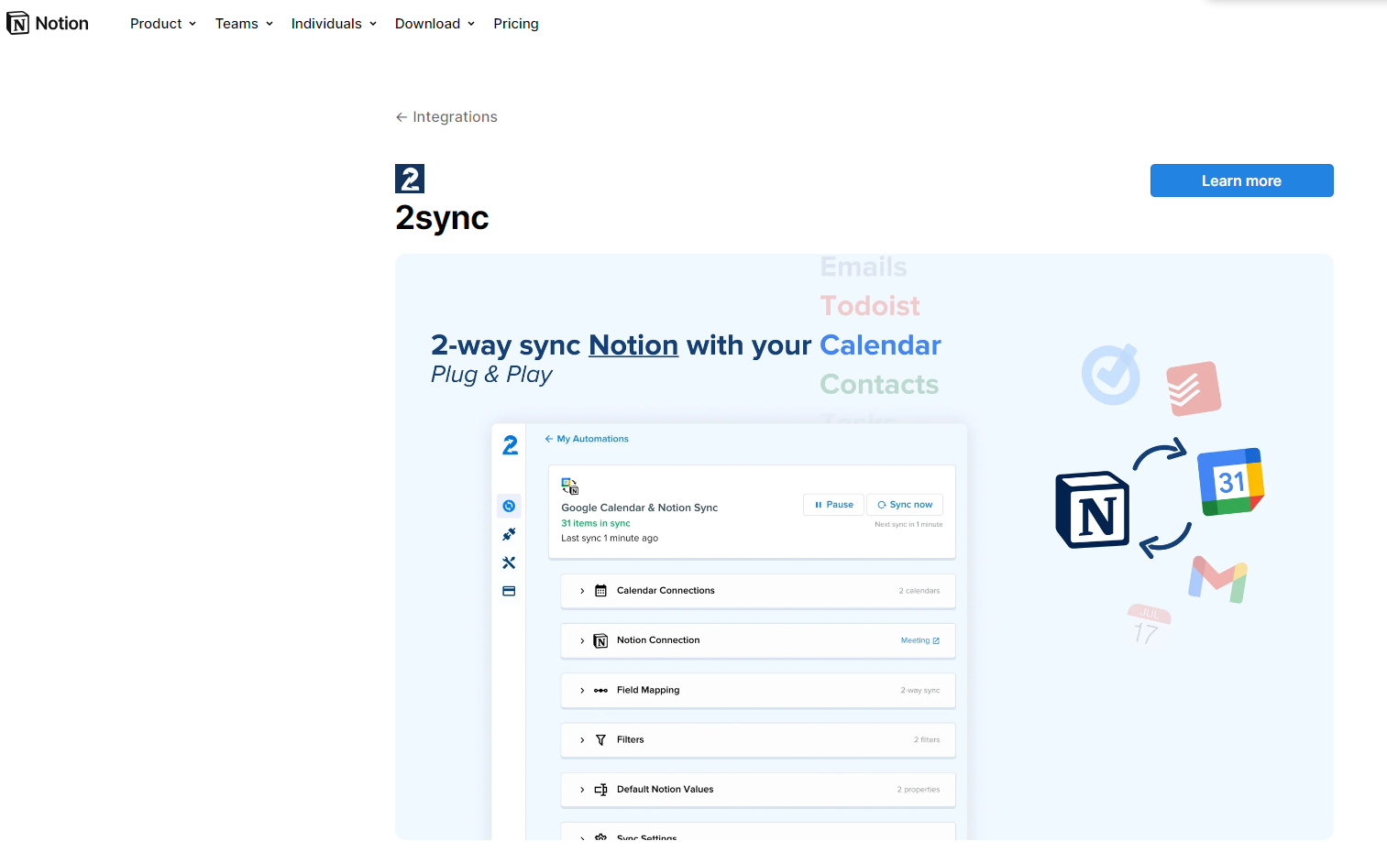Go to the Pricing page
The height and width of the screenshot is (852, 1387).
516,24
